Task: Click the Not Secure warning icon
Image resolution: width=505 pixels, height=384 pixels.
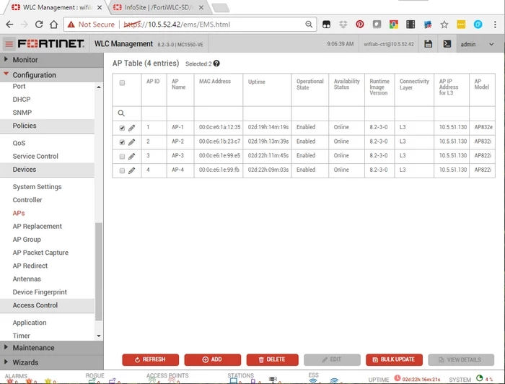Action: tap(71, 25)
